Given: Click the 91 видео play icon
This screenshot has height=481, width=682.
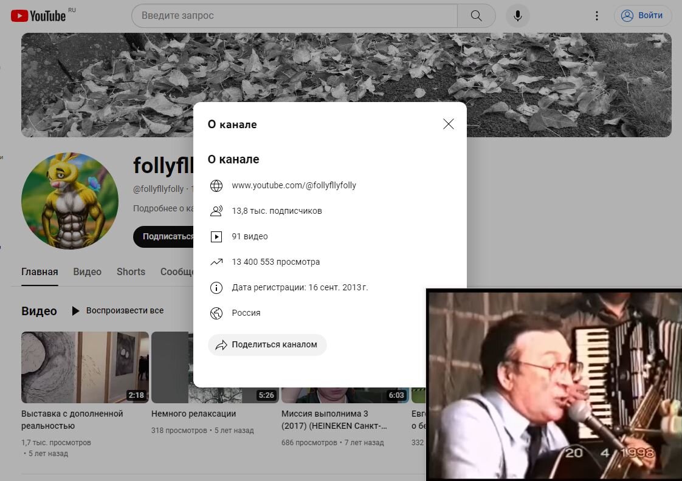Looking at the screenshot, I should coord(216,236).
